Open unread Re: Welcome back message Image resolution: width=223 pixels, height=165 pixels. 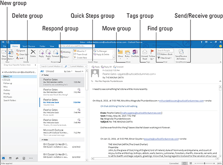pos(62,102)
